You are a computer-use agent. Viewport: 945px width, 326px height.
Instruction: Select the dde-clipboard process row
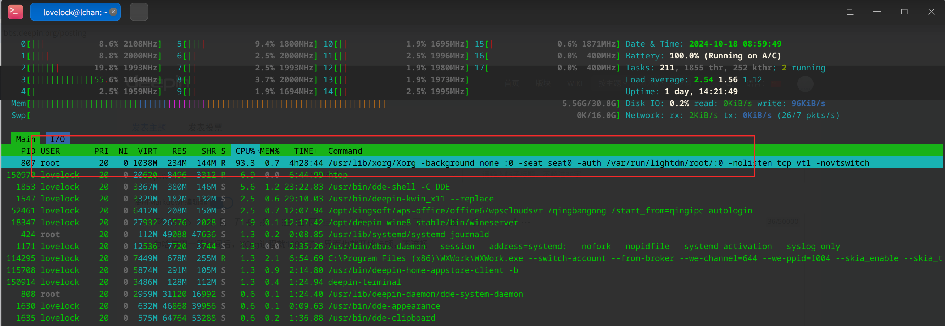tap(473, 318)
